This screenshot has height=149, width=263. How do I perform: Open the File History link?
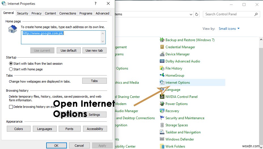[x=174, y=68]
